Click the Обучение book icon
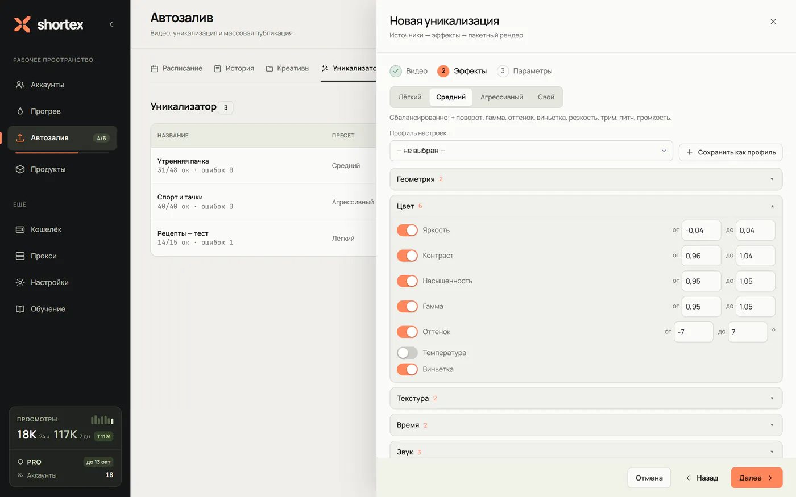The width and height of the screenshot is (796, 497). point(20,309)
